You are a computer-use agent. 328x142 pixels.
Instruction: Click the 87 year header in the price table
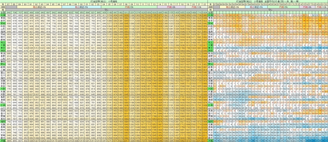coord(8,4)
